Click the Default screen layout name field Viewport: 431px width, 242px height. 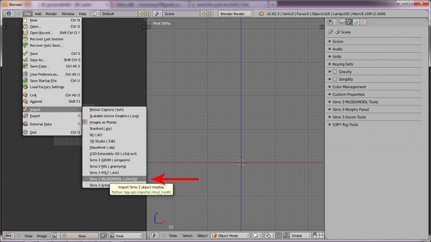[x=119, y=13]
